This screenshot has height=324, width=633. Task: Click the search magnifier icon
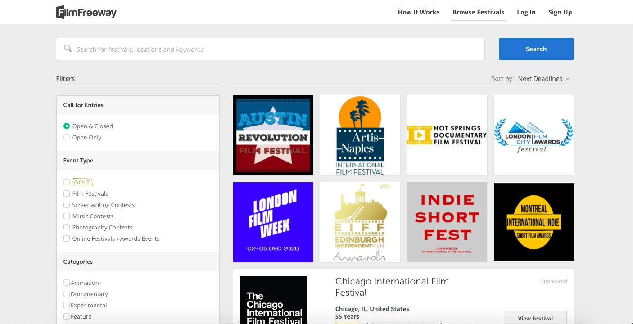pos(68,49)
